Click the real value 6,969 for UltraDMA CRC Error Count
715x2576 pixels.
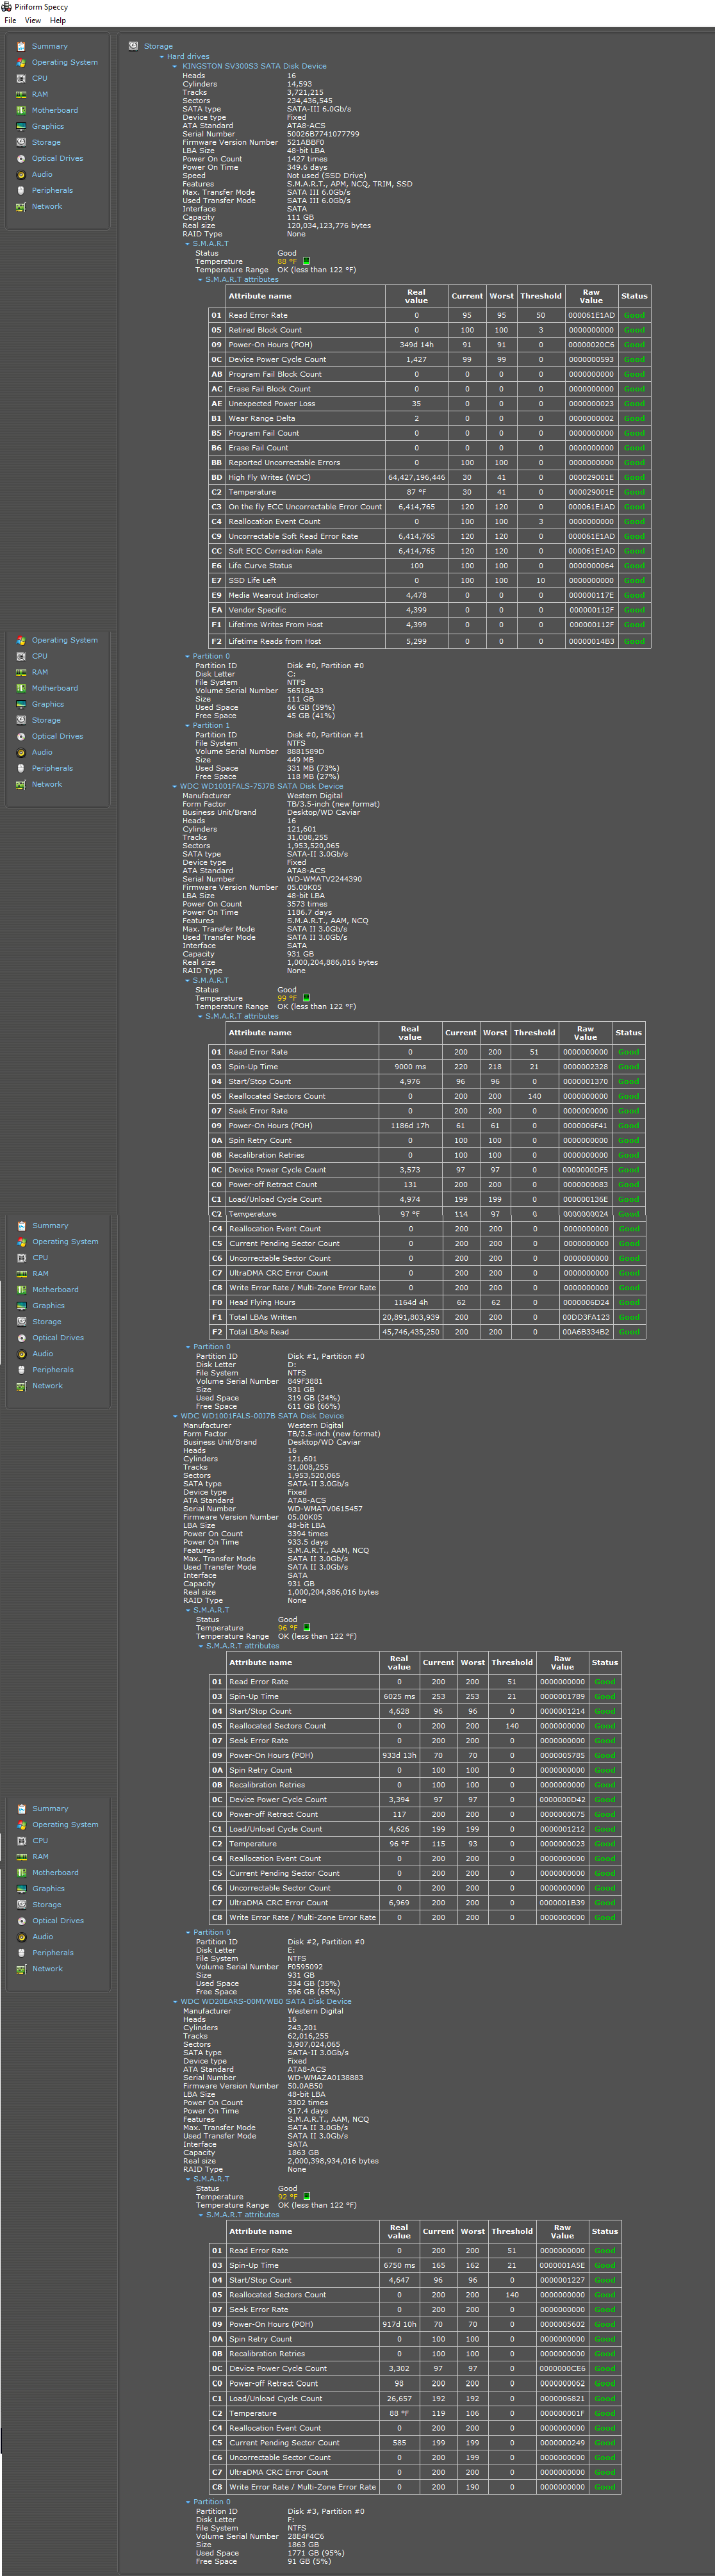(x=399, y=1903)
